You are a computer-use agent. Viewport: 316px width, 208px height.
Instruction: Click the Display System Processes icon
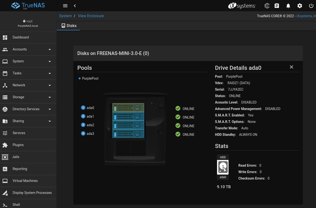click(x=5, y=193)
